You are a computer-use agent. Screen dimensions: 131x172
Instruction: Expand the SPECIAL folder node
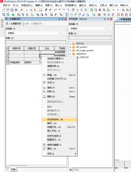pyautogui.click(x=70, y=44)
